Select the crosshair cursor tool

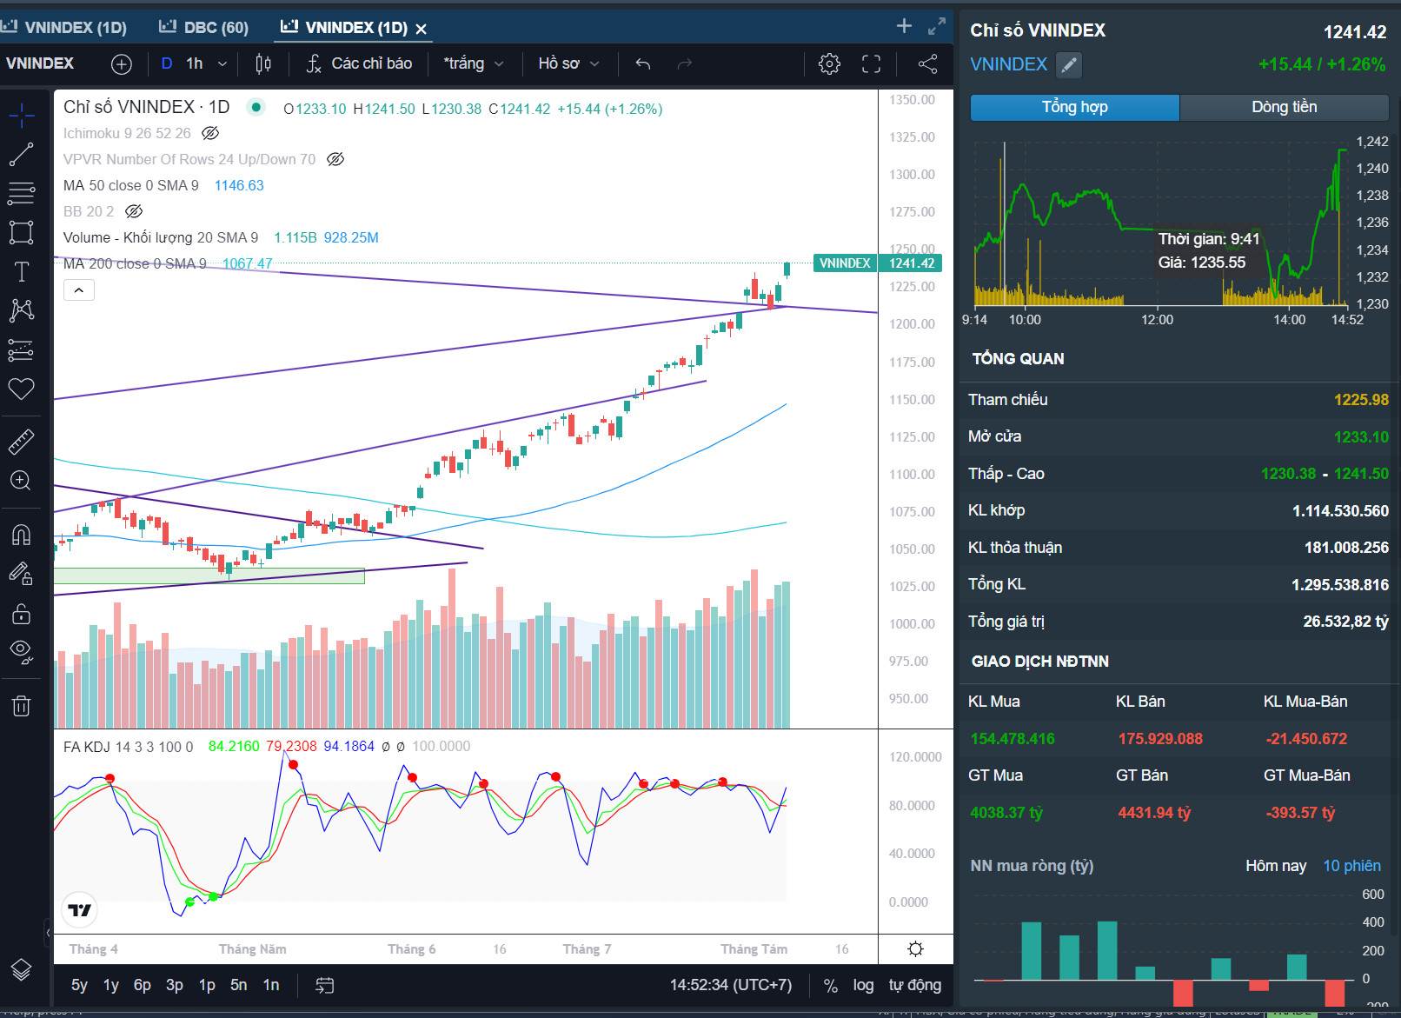click(21, 115)
